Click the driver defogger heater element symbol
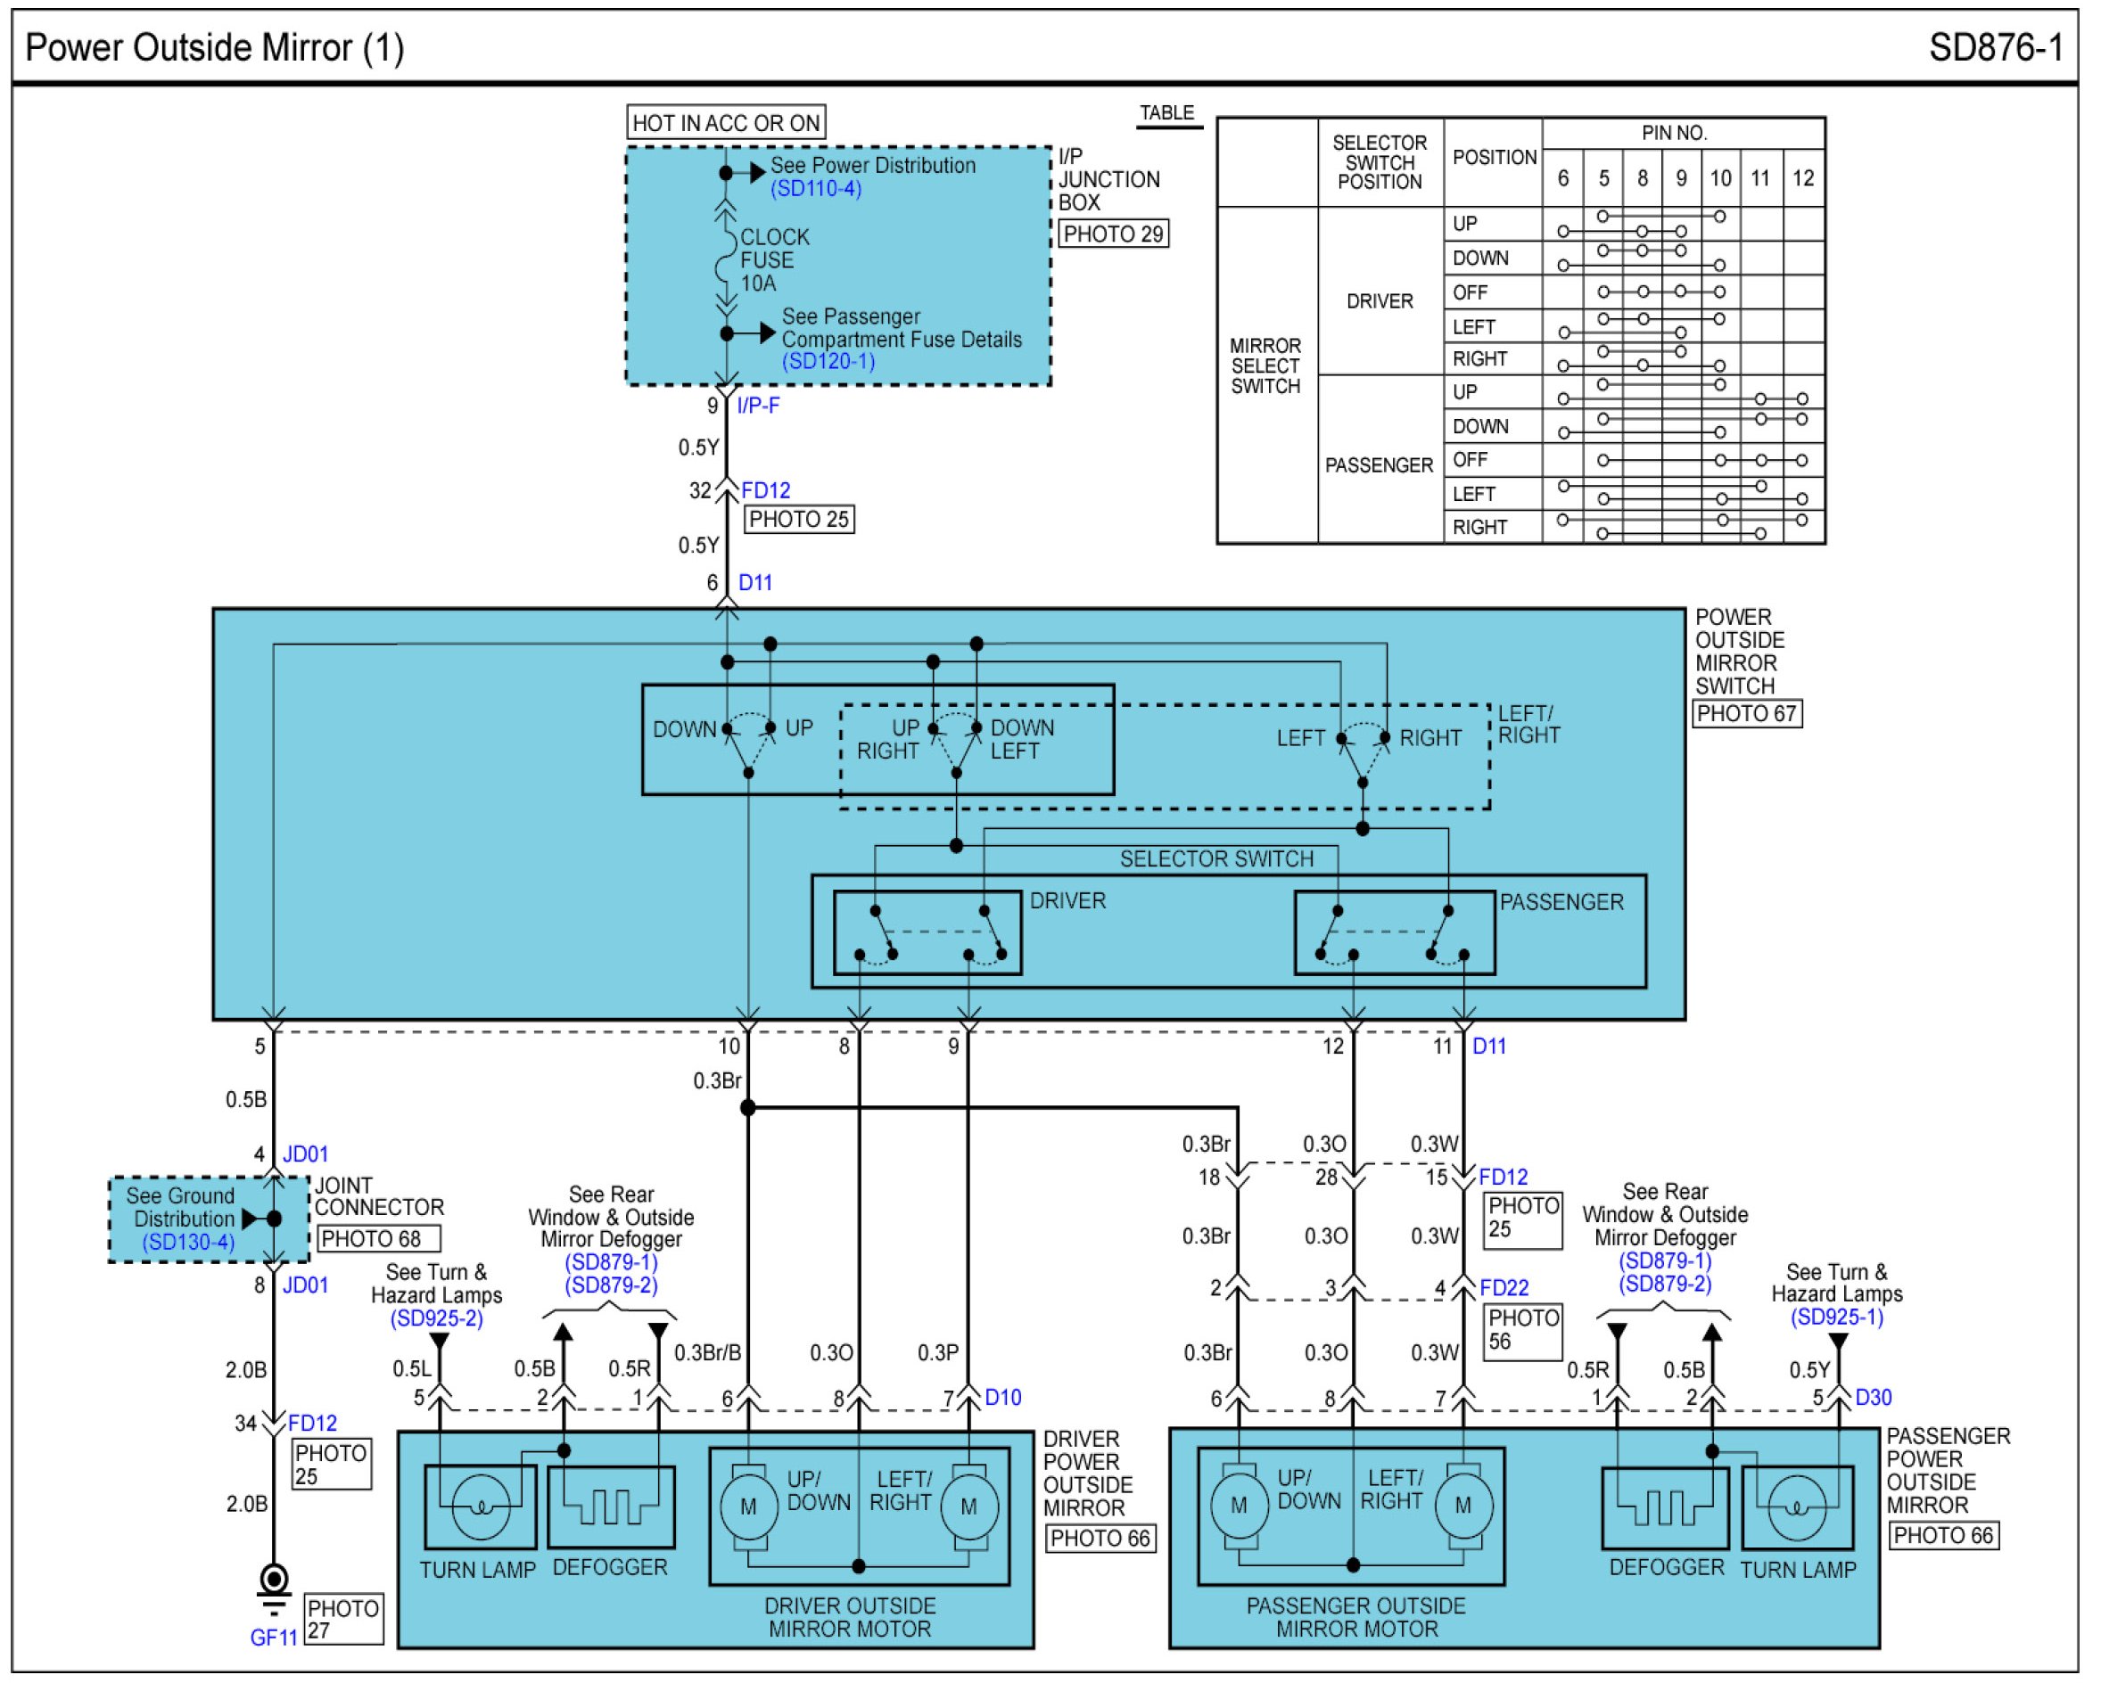Screen dimensions: 2101x1683 (611, 1507)
